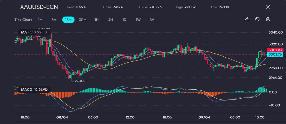
Task: Select the 1M monthly timeframe
Action: [152, 20]
